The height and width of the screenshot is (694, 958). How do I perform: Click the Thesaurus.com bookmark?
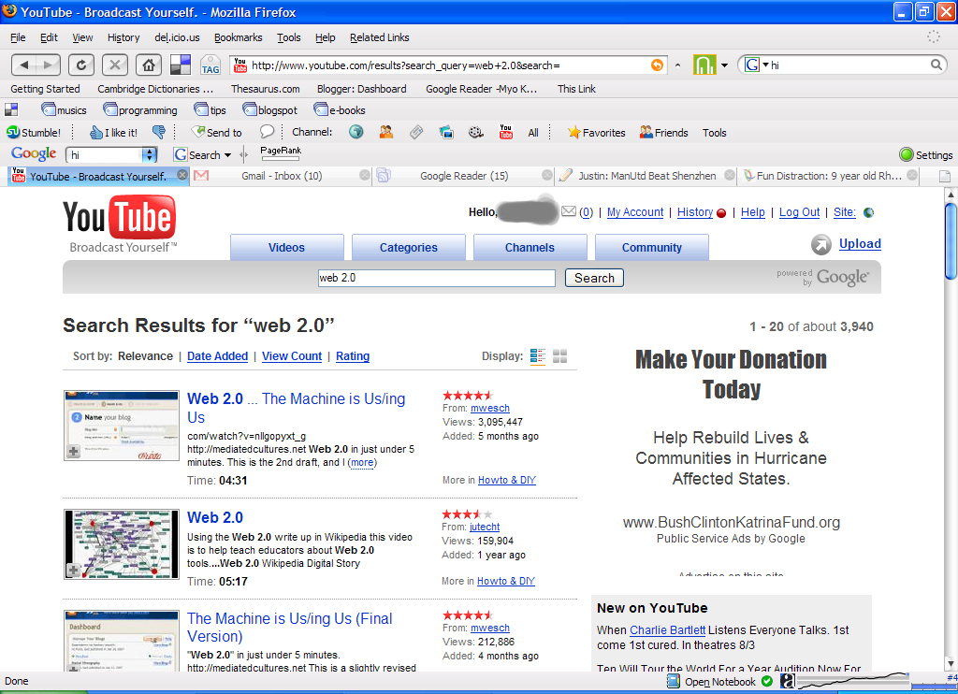coord(265,89)
